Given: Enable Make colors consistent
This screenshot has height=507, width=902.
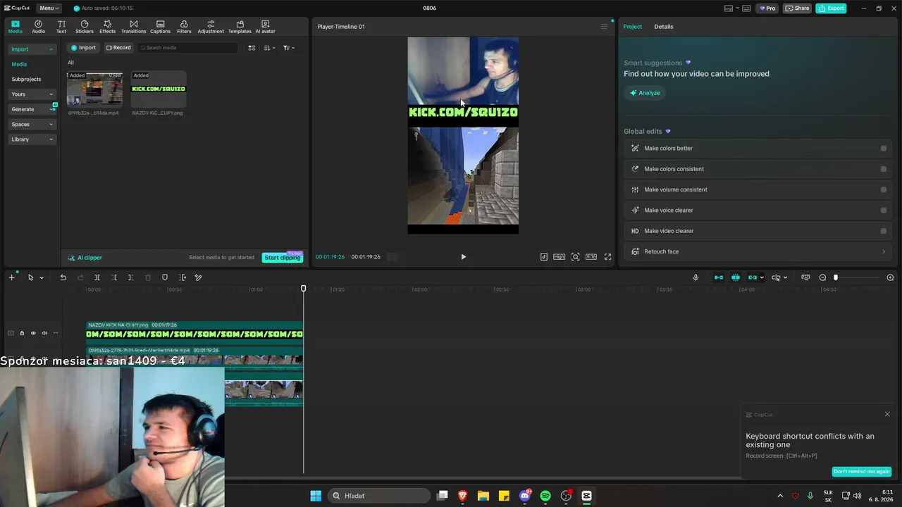Looking at the screenshot, I should [884, 169].
